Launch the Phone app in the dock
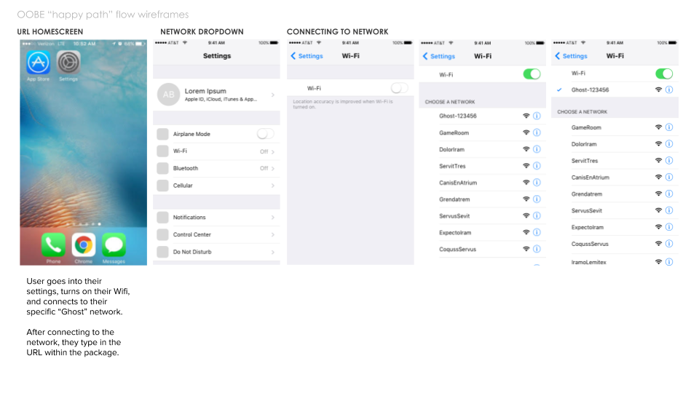Screen dimensions: 699x393 [x=53, y=245]
